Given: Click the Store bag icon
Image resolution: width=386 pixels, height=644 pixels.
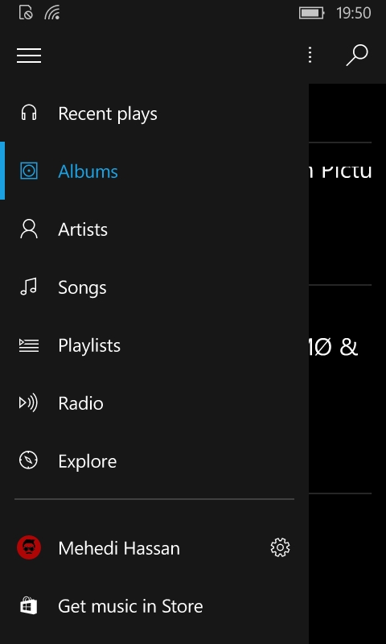Looking at the screenshot, I should [28, 605].
